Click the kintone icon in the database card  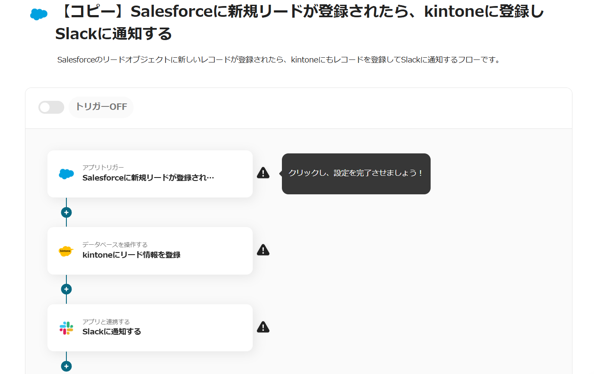[x=66, y=251]
